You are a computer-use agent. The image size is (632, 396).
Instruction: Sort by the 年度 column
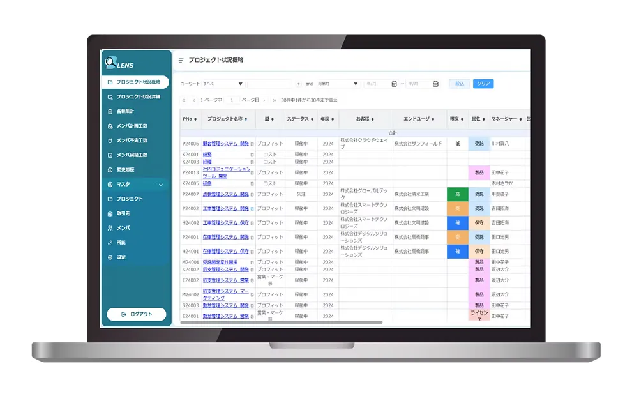pyautogui.click(x=327, y=119)
